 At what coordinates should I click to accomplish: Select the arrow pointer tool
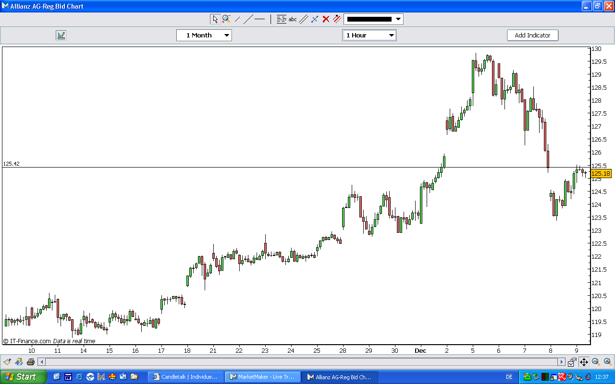[215, 19]
